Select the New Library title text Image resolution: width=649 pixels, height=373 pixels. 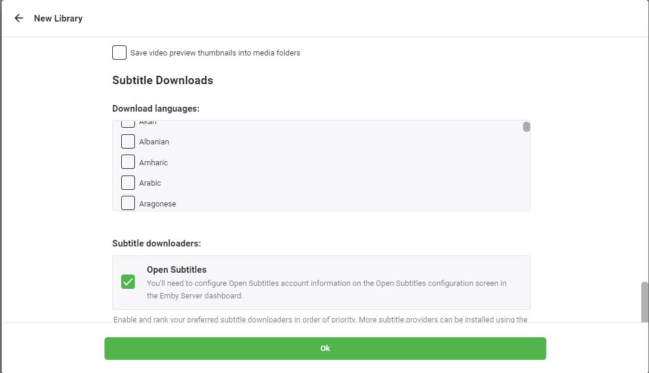coord(59,18)
